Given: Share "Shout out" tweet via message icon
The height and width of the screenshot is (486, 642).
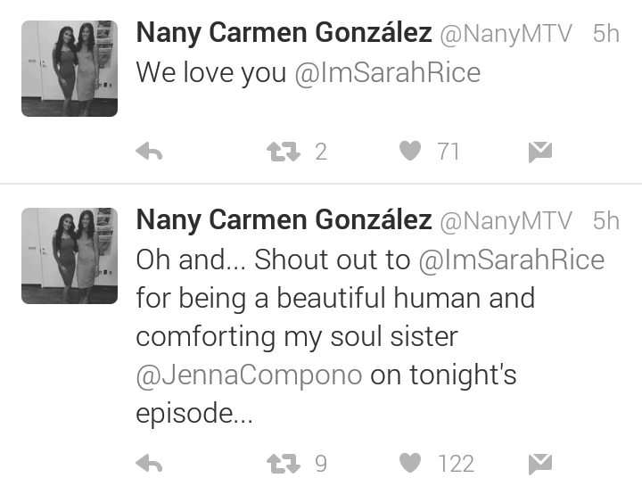Looking at the screenshot, I should [540, 464].
